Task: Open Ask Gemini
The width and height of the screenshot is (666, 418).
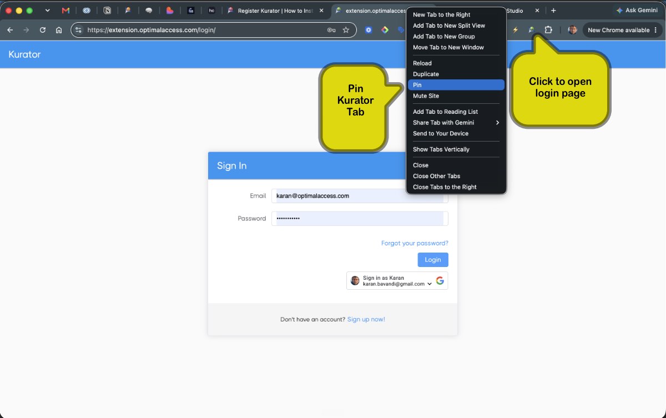Action: point(637,11)
